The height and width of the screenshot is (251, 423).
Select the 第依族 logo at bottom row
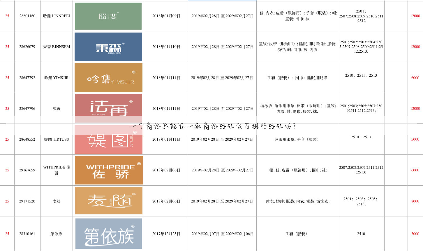(108, 234)
